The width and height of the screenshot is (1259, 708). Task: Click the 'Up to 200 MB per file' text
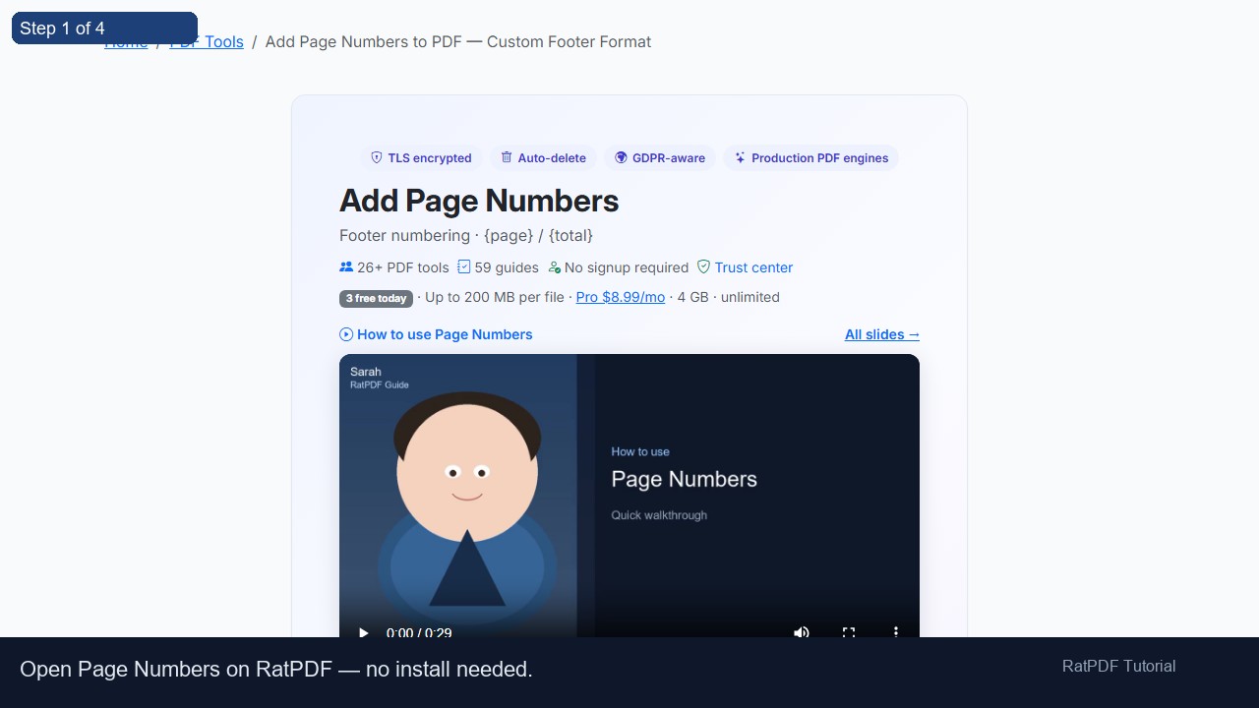tap(495, 297)
